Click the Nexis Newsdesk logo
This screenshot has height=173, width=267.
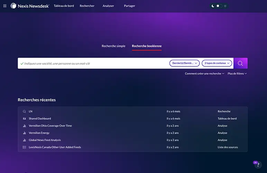(30, 6)
